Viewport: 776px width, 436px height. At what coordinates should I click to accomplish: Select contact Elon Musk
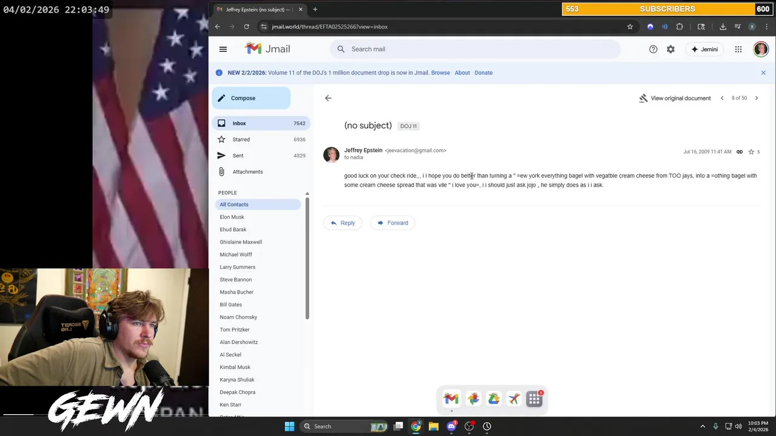232,217
